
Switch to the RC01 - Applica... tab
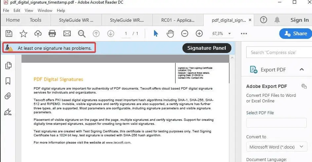(x=177, y=20)
